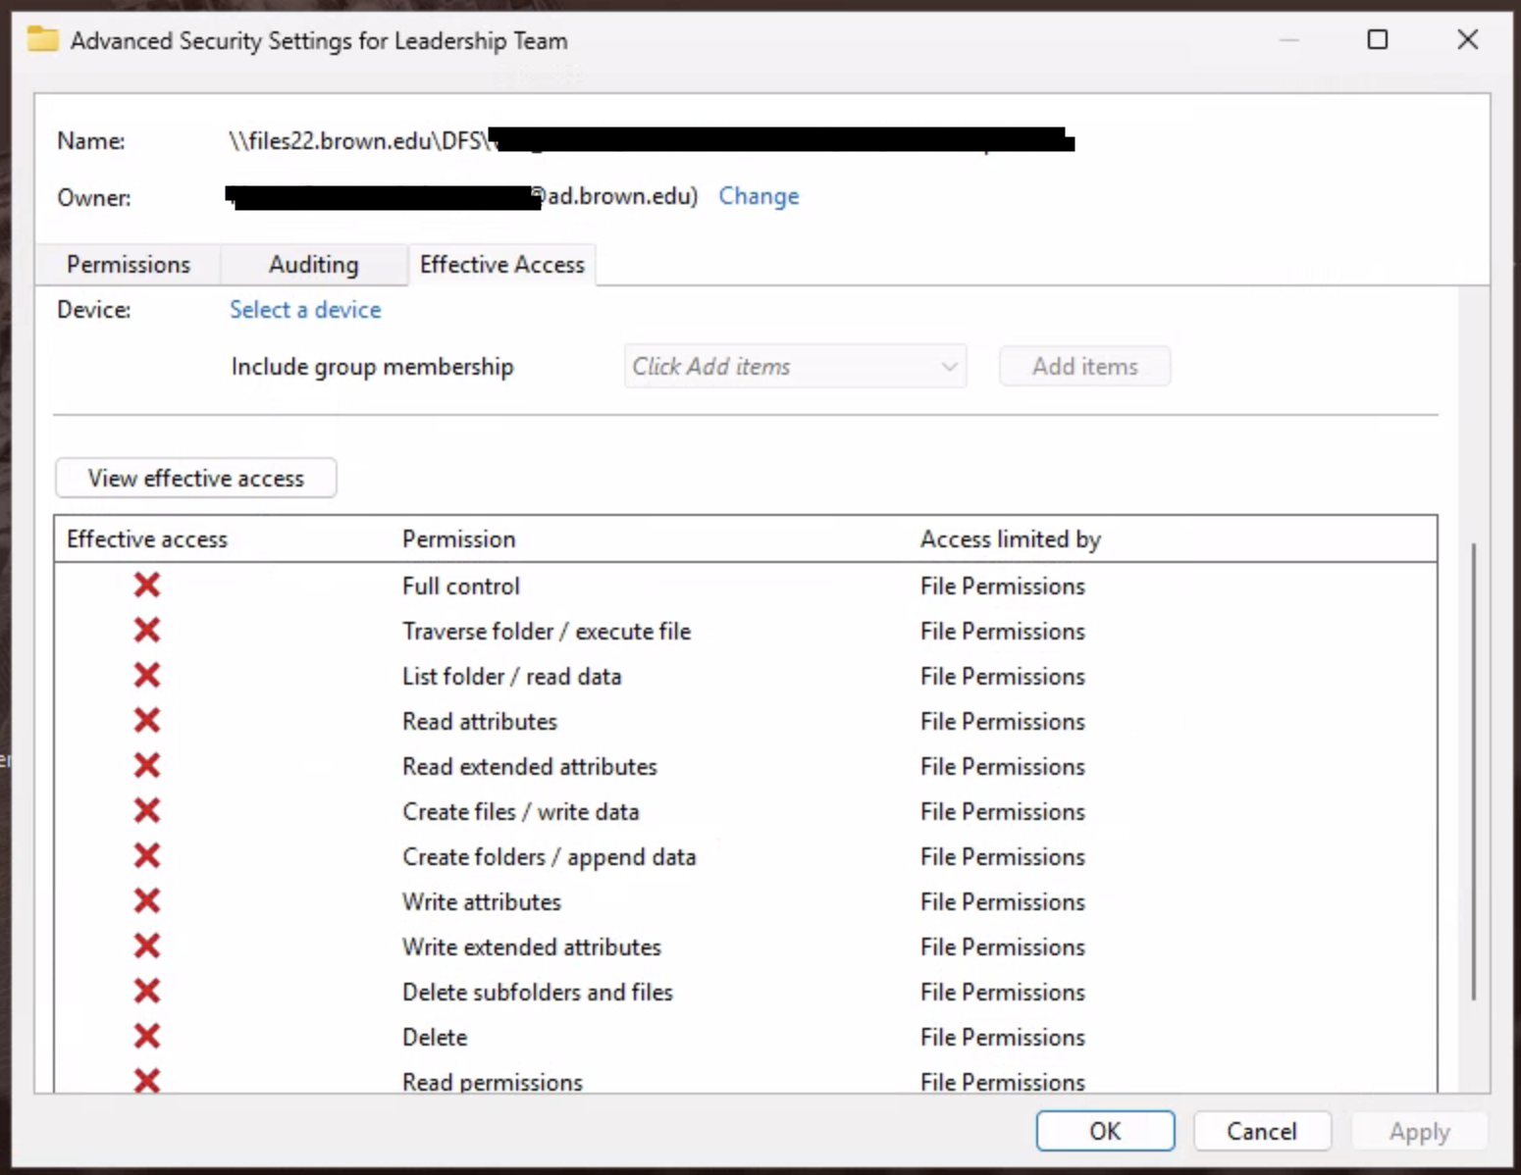
Task: Switch to the Permissions tab
Action: click(129, 265)
